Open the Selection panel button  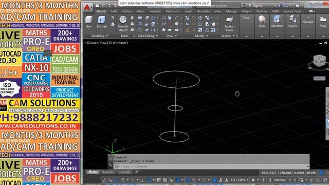click(277, 22)
